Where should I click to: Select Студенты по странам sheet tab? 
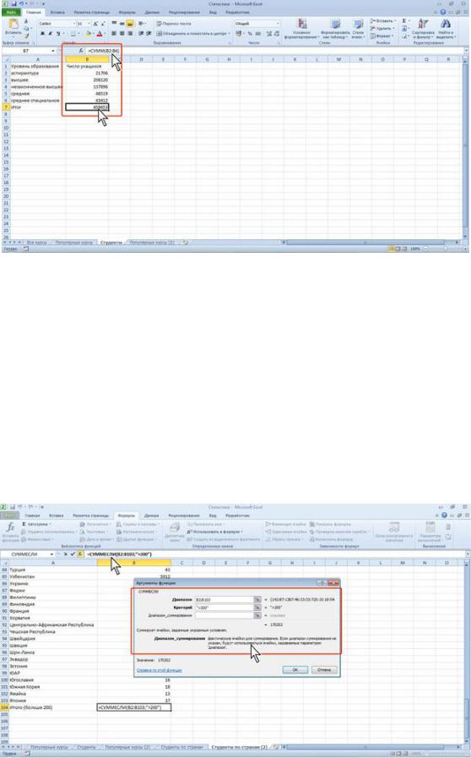(181, 747)
